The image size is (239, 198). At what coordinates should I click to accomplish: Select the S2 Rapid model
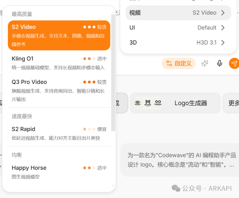pyautogui.click(x=59, y=133)
